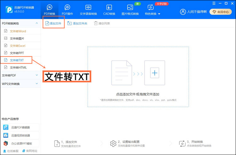Select 文件转Word in sidebar

[x=18, y=31]
